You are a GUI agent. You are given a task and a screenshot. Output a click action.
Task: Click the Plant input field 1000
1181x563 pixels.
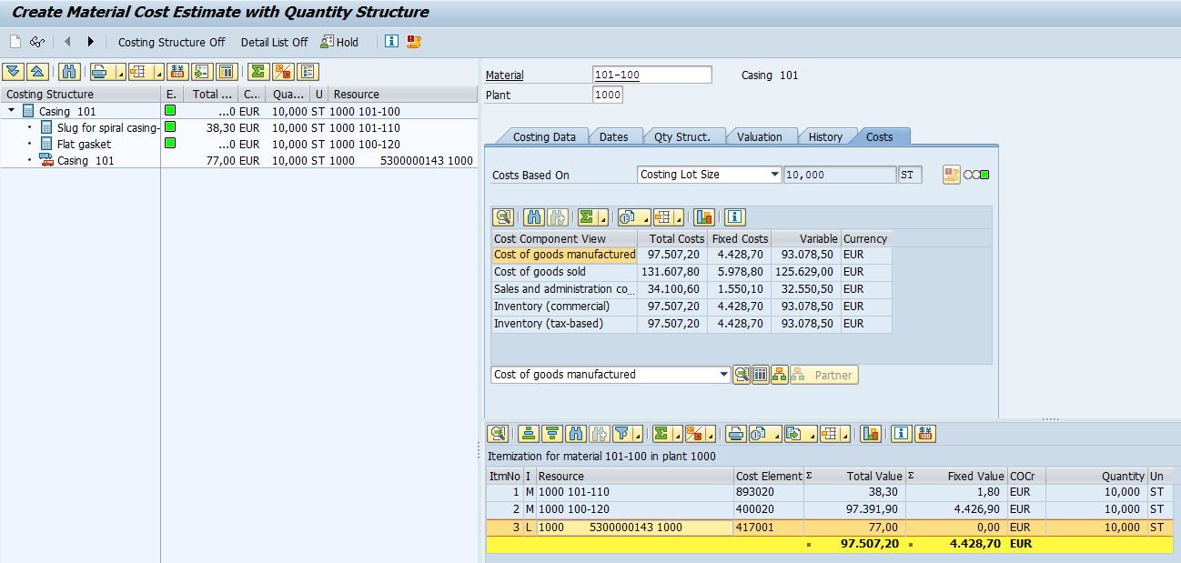coord(608,95)
